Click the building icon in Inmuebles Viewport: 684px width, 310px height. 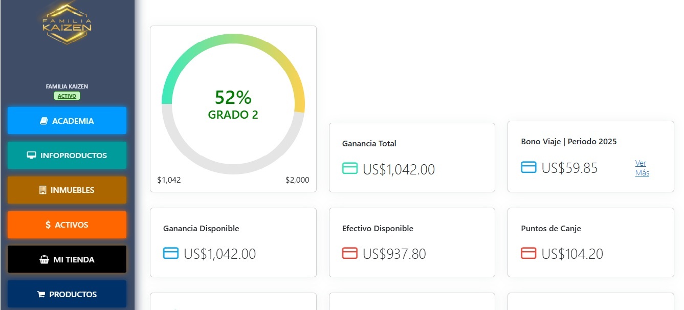coord(43,190)
